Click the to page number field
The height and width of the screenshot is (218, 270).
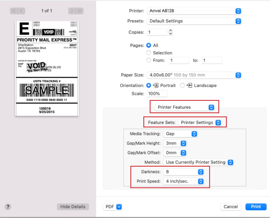[x=212, y=60]
